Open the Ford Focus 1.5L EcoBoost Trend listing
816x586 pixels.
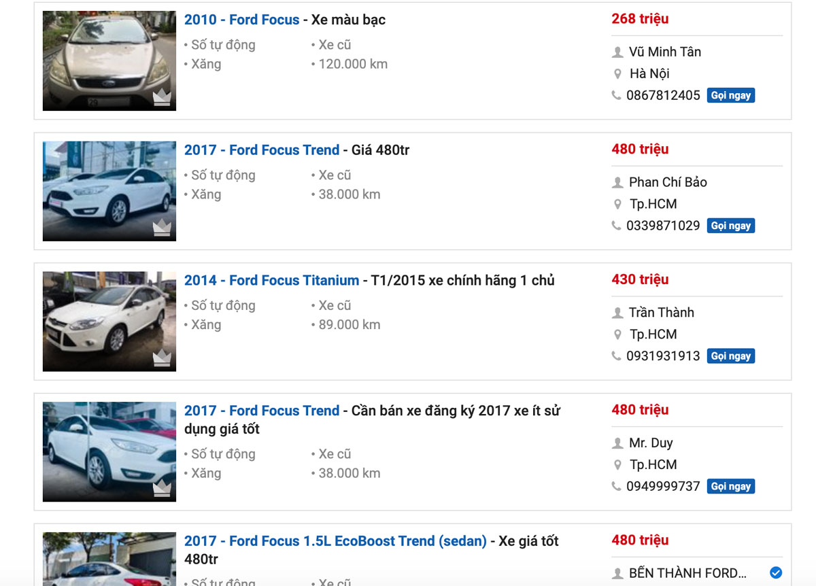[x=333, y=540]
